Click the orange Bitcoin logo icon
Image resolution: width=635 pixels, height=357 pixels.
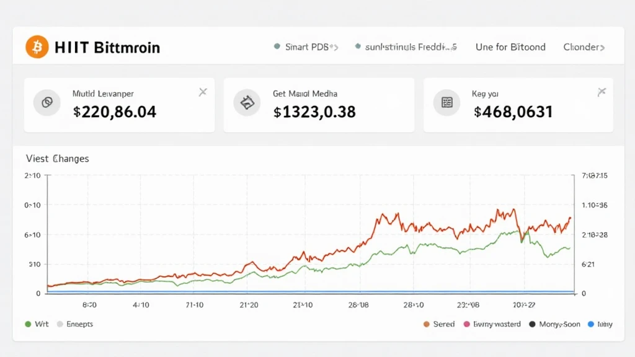pyautogui.click(x=37, y=47)
